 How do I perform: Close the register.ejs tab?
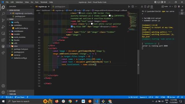[x=49, y=7]
